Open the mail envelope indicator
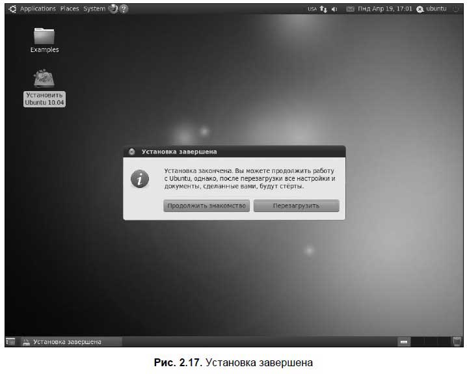The width and height of the screenshot is (467, 374). (x=351, y=9)
